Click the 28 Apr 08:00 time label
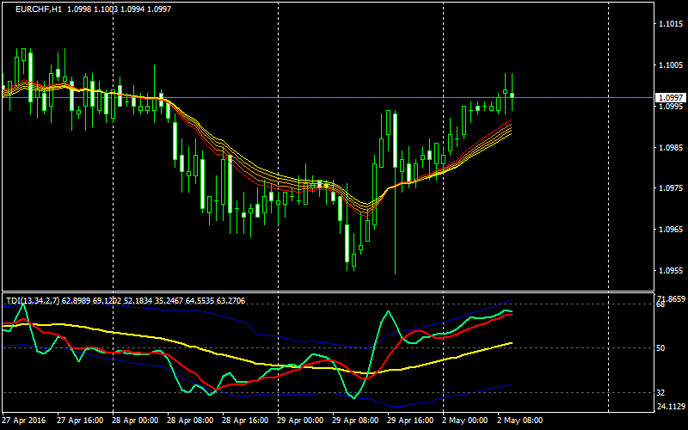Image resolution: width=688 pixels, height=430 pixels. [x=190, y=421]
